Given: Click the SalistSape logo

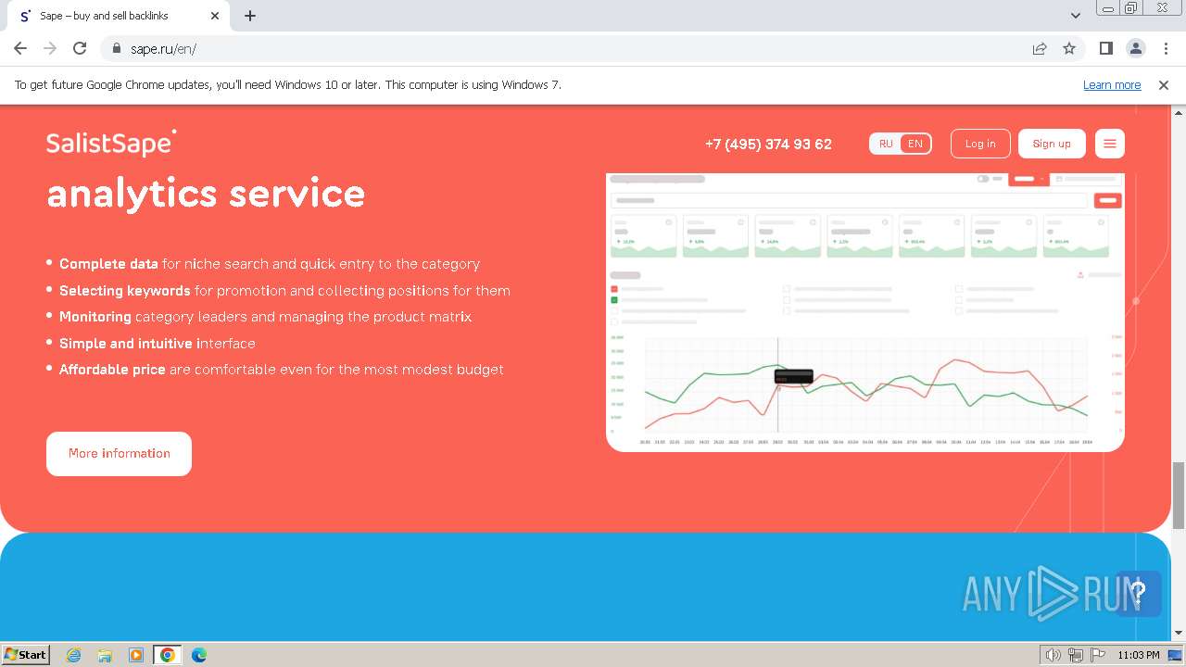Looking at the screenshot, I should coord(111,143).
